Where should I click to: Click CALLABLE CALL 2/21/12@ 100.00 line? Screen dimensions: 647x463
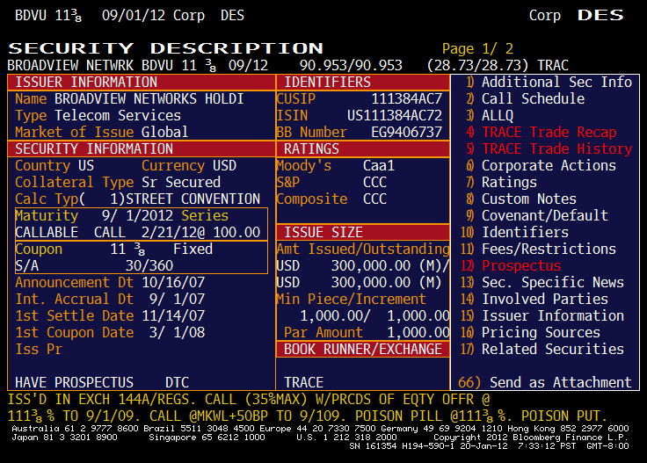point(138,233)
